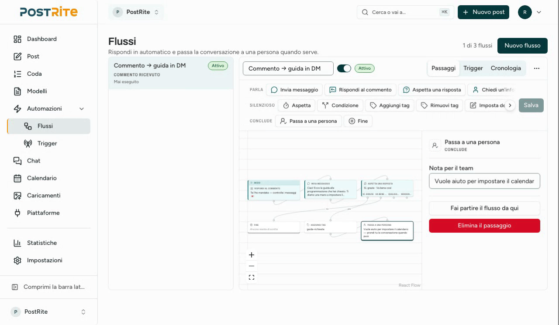This screenshot has height=325, width=559.
Task: Open Piattaforme in the sidebar
Action: click(x=48, y=213)
